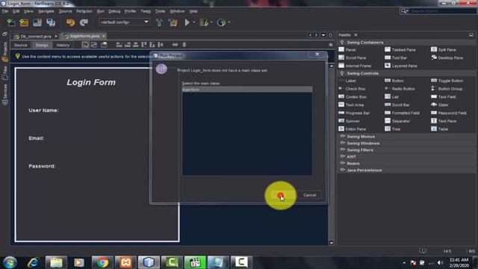The image size is (478, 269).
Task: Open the Tools menu
Action: (x=160, y=11)
